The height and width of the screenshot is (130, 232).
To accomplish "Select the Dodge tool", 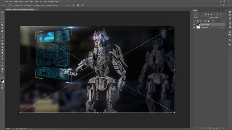I will tap(2, 53).
